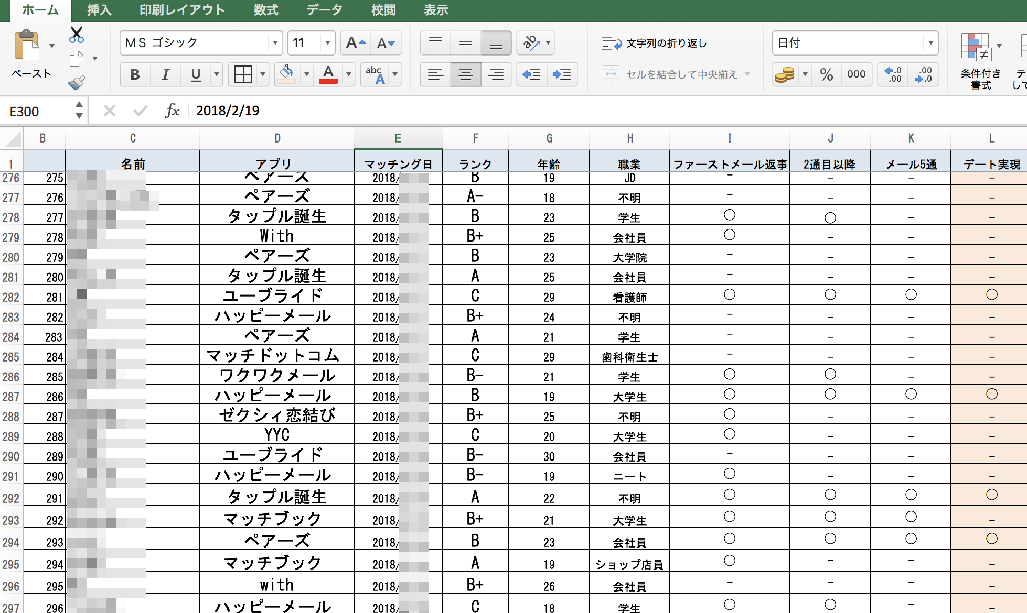
Task: Toggle Bold formatting
Action: [135, 74]
